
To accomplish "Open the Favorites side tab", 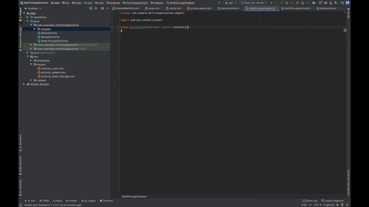I will 21,187.
